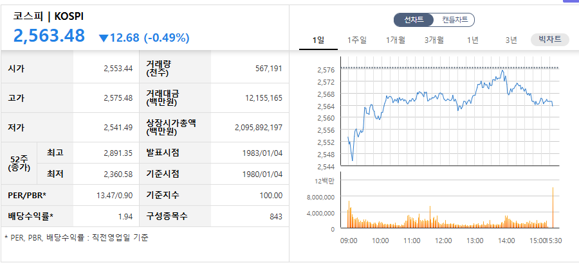Click the 14:00 time axis label

pyautogui.click(x=506, y=241)
